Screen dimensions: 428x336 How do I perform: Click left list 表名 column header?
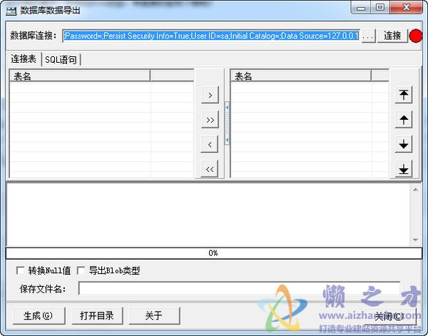(80, 76)
